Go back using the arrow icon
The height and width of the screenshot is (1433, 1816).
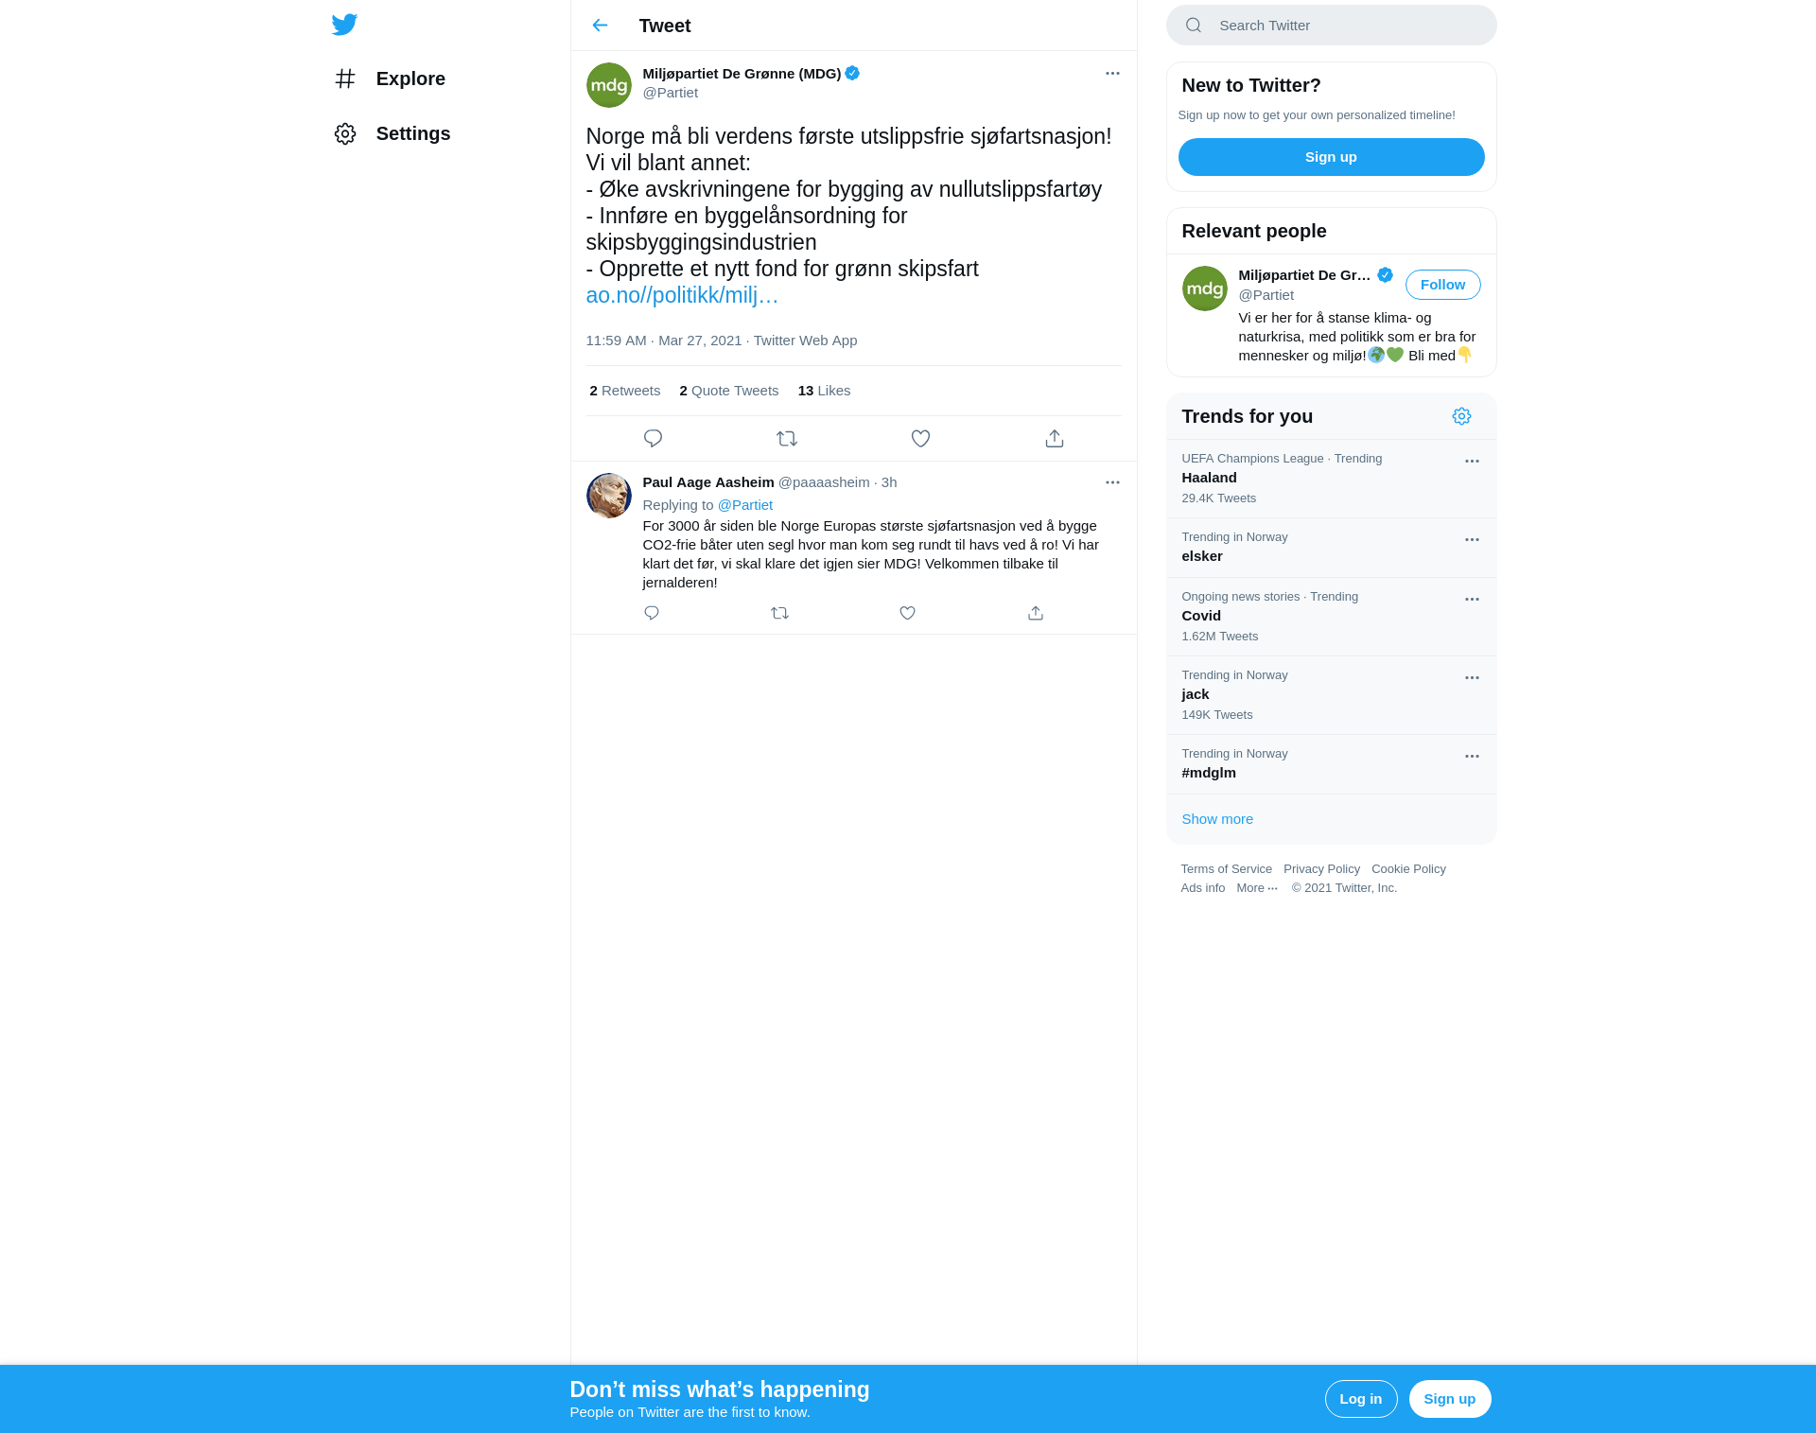click(600, 26)
